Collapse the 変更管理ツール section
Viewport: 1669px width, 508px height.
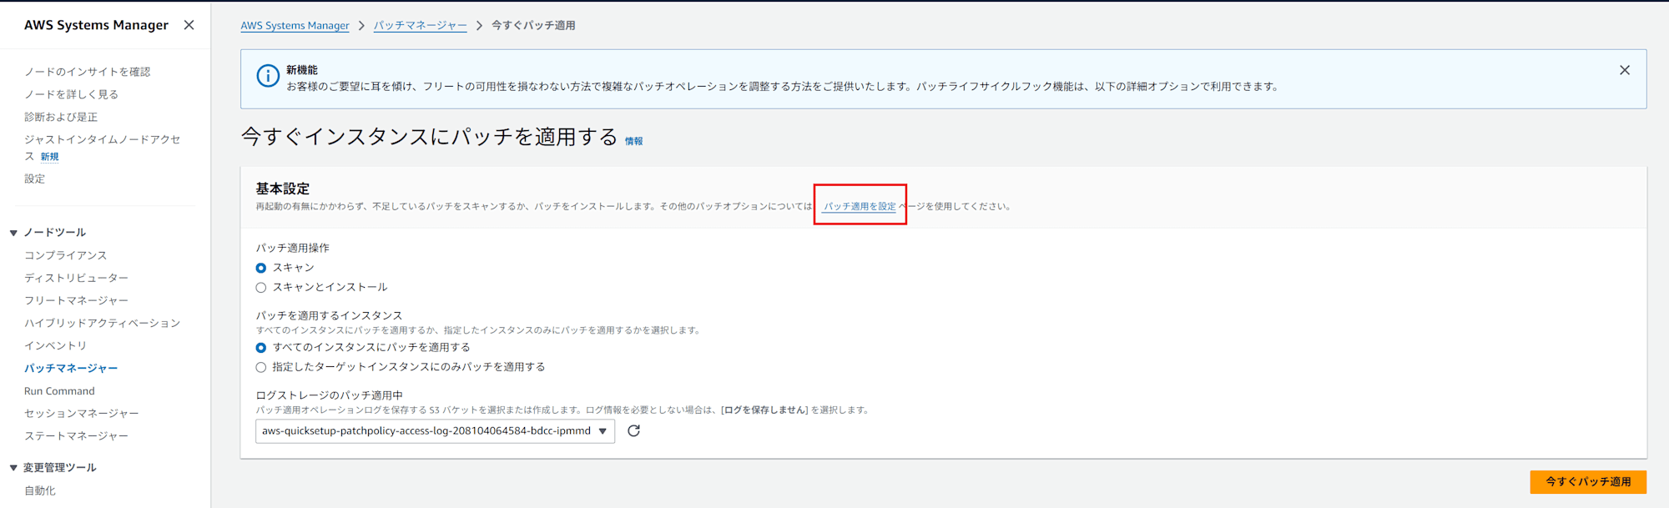[13, 468]
